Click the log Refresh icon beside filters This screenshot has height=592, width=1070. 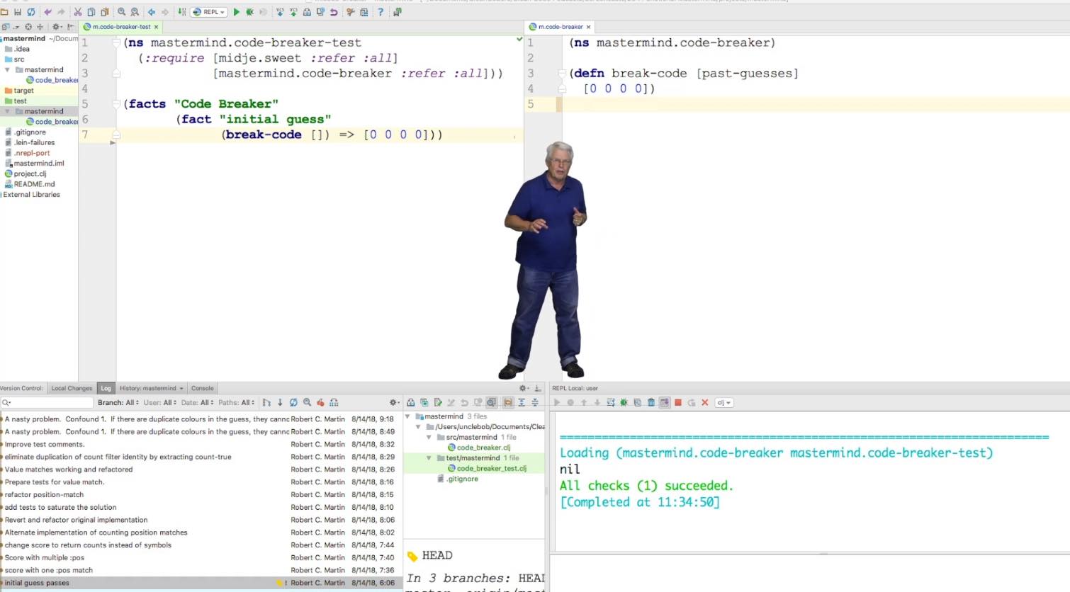point(293,402)
